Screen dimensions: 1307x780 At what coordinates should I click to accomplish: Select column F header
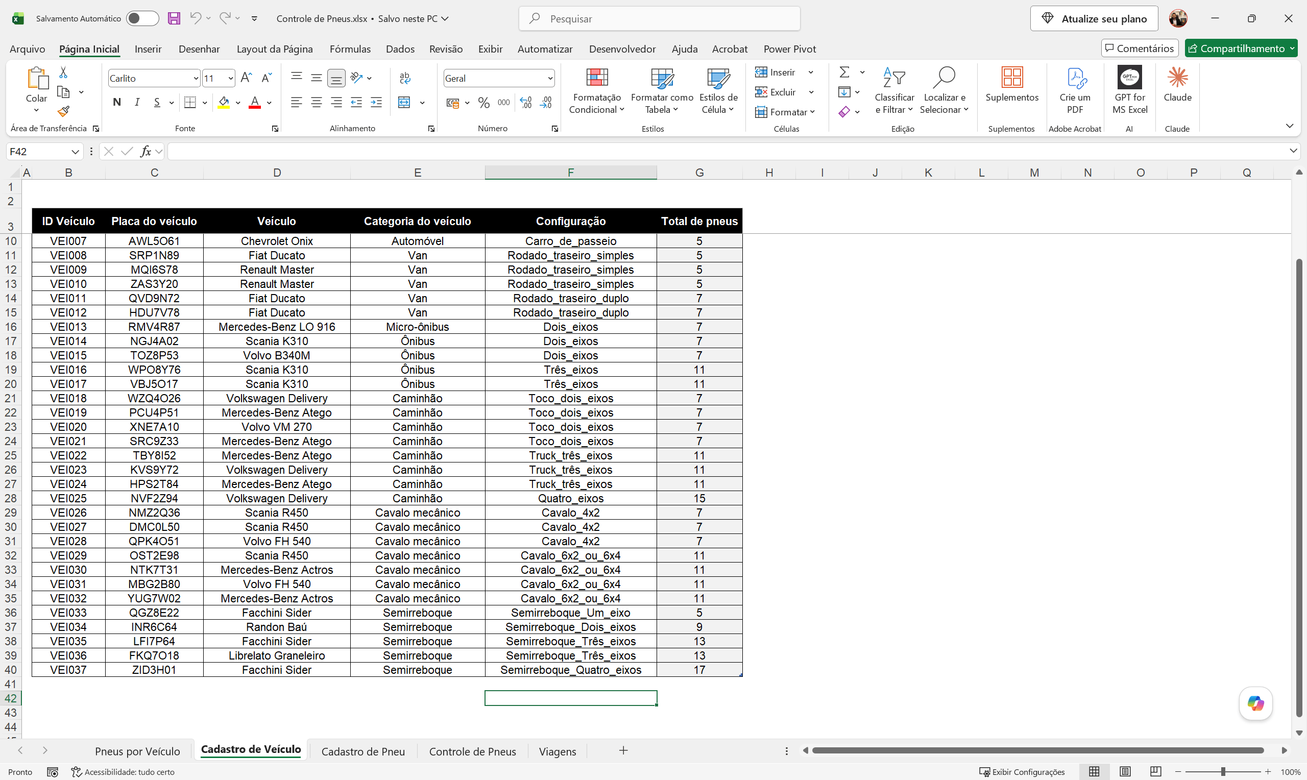[570, 172]
